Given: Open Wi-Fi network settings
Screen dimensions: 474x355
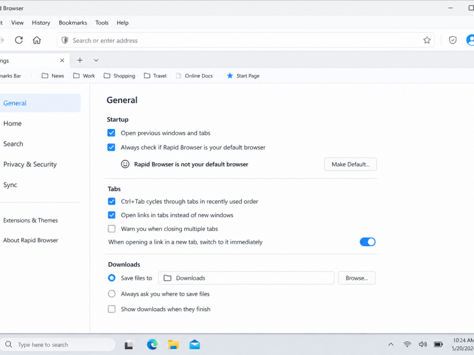Looking at the screenshot, I should point(407,344).
